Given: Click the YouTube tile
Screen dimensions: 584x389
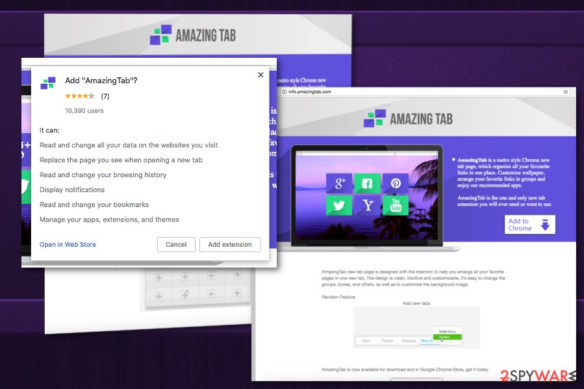Looking at the screenshot, I should pyautogui.click(x=396, y=205).
